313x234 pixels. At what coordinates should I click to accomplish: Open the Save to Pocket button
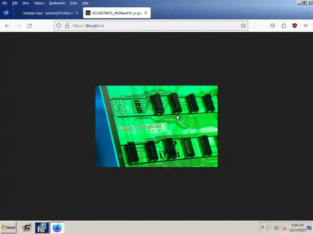[273, 26]
